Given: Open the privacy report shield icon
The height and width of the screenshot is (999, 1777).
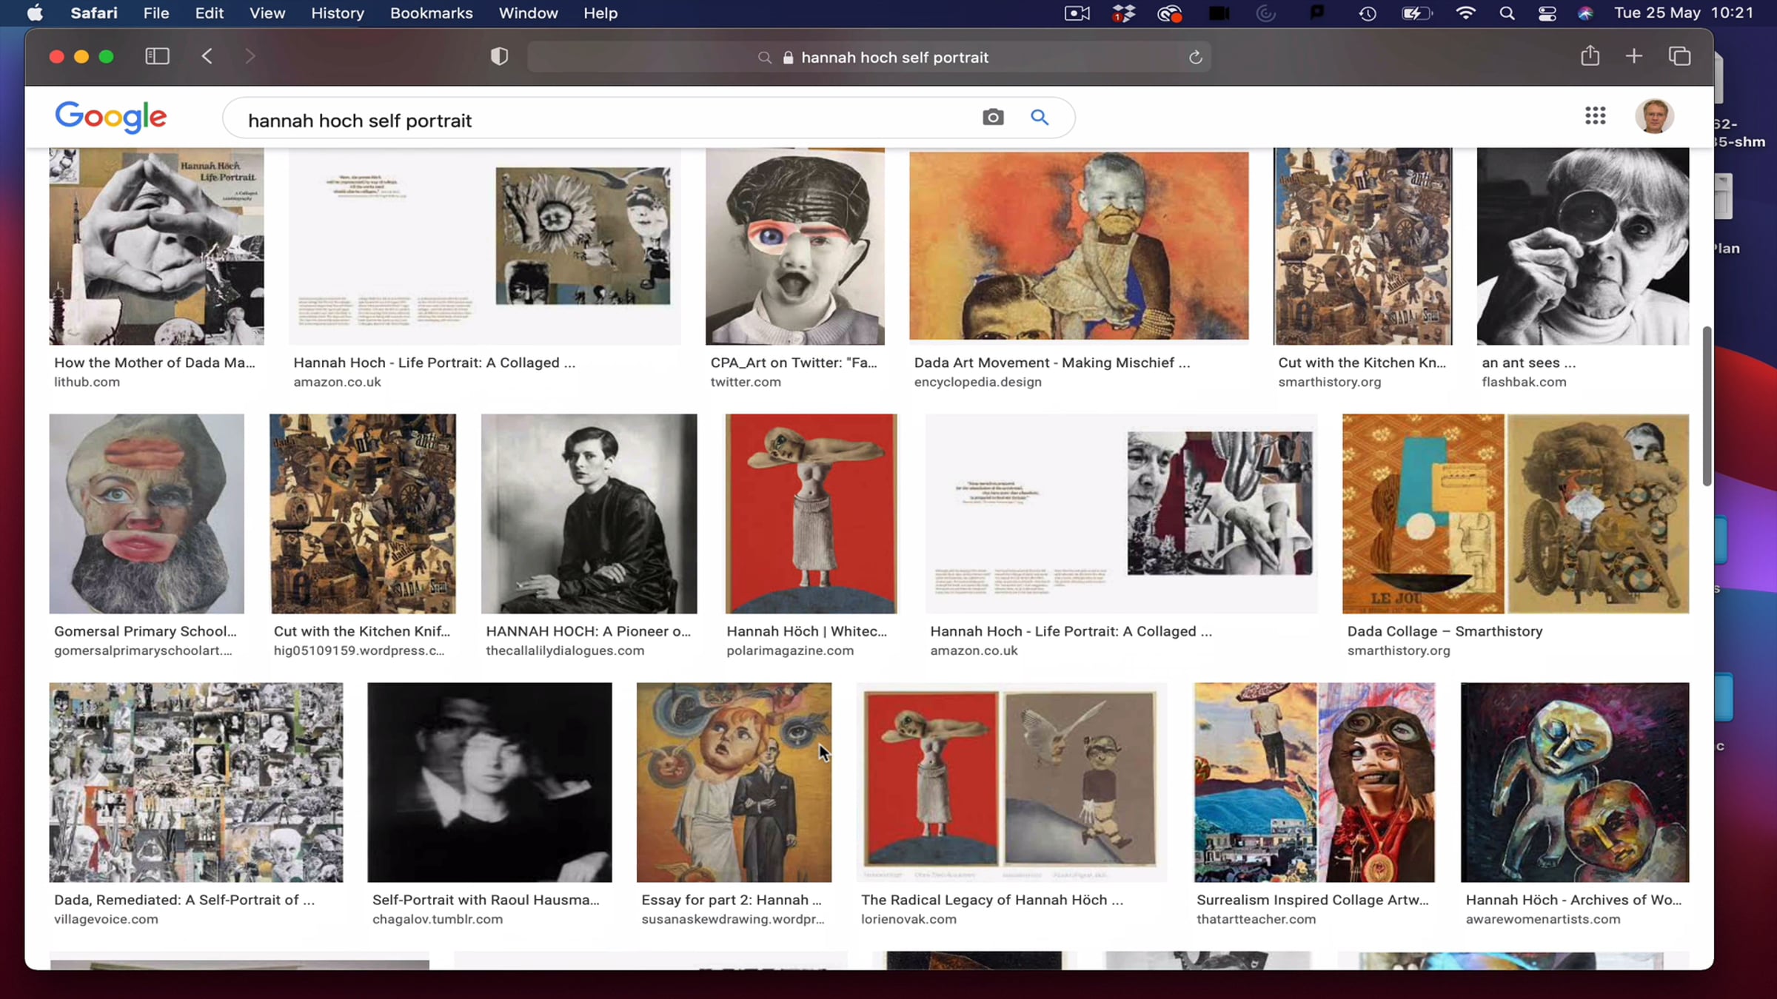Looking at the screenshot, I should (500, 56).
